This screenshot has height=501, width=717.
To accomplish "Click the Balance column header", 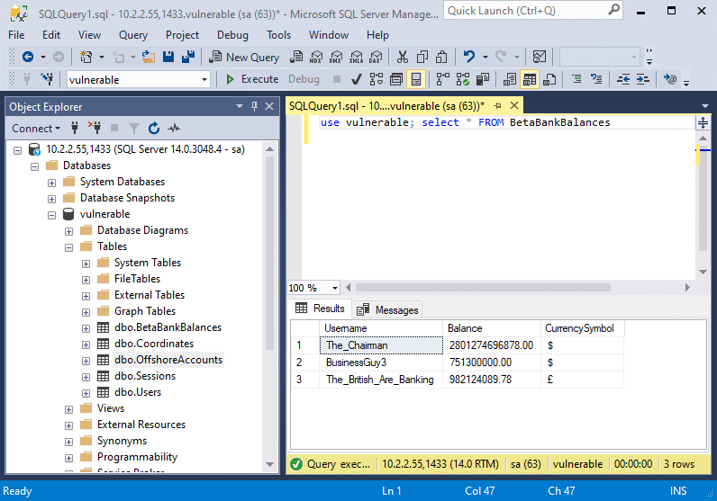I will click(x=492, y=328).
